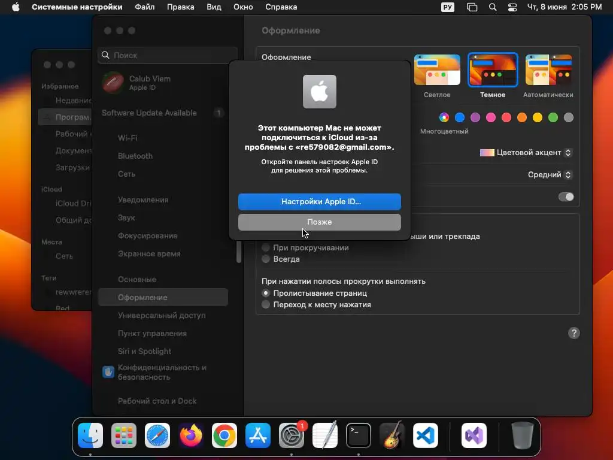Open Control Center from the menu bar

coord(512,7)
